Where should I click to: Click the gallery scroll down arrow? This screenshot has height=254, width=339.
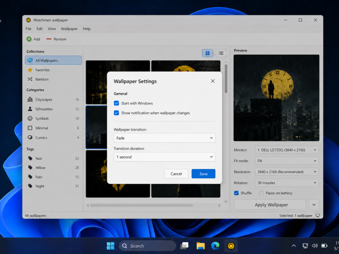click(x=226, y=202)
